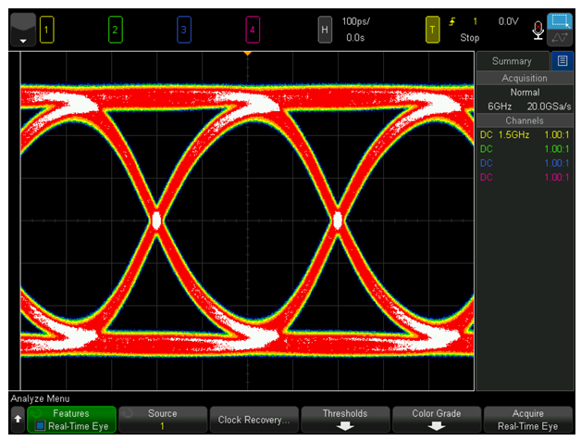Expand the Color Grade softkey menu
This screenshot has width=581, height=441.
pyautogui.click(x=437, y=420)
